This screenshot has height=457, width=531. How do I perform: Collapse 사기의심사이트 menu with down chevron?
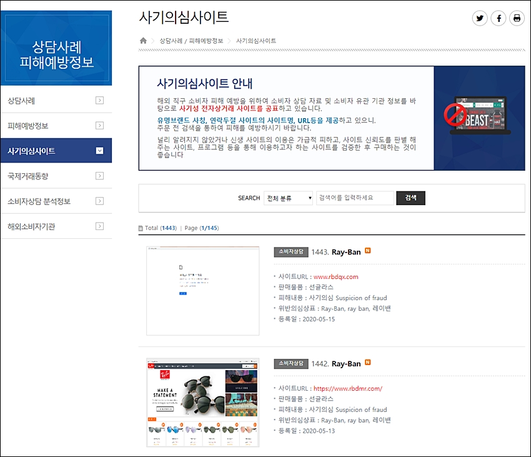point(99,151)
